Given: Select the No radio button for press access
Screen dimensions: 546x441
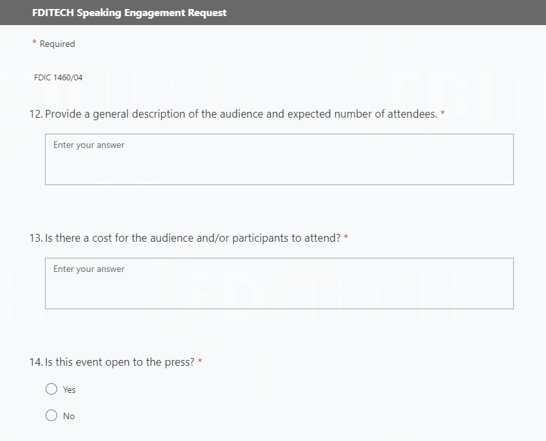Looking at the screenshot, I should [x=51, y=415].
